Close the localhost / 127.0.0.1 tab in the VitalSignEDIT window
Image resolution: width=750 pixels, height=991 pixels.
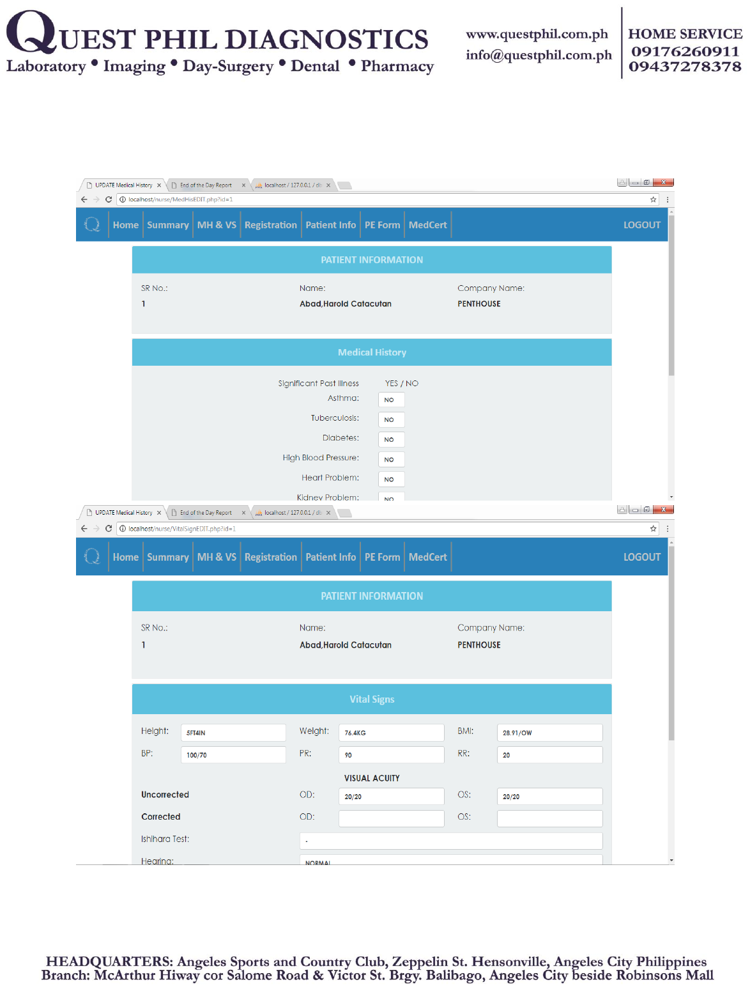(x=328, y=513)
